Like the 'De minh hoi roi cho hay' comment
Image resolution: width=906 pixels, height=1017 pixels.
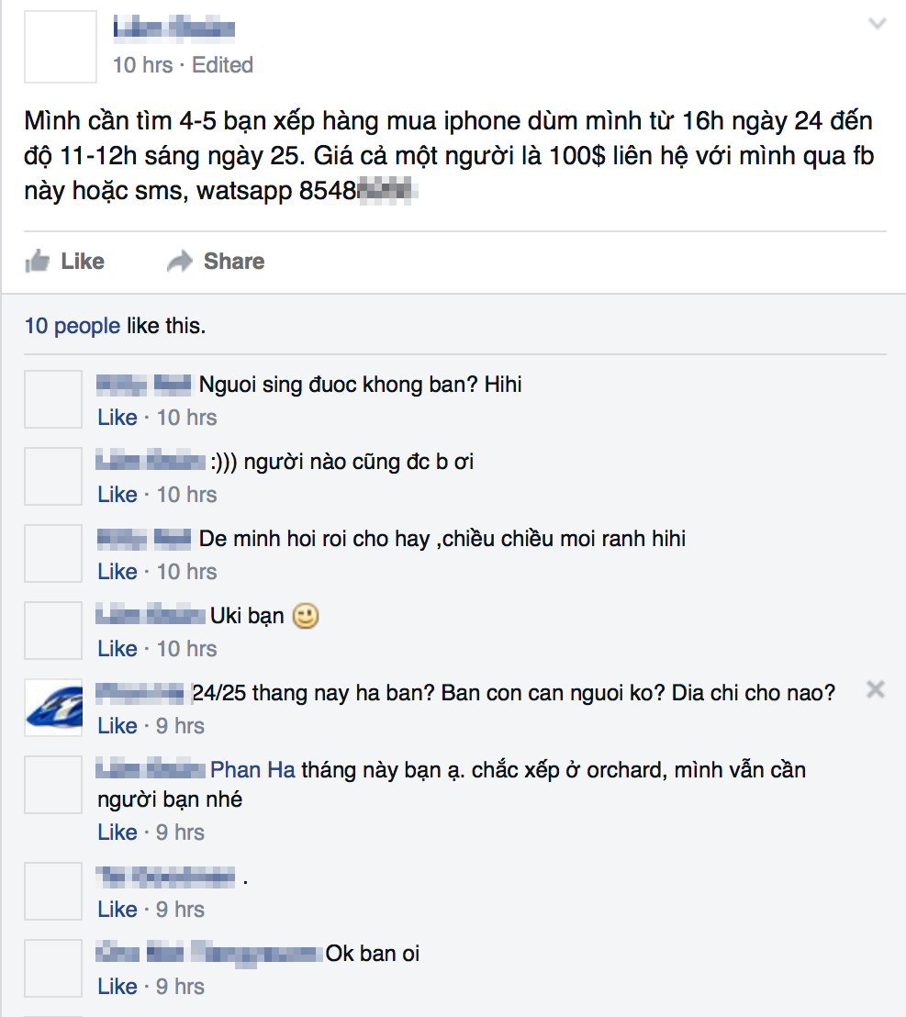click(117, 572)
